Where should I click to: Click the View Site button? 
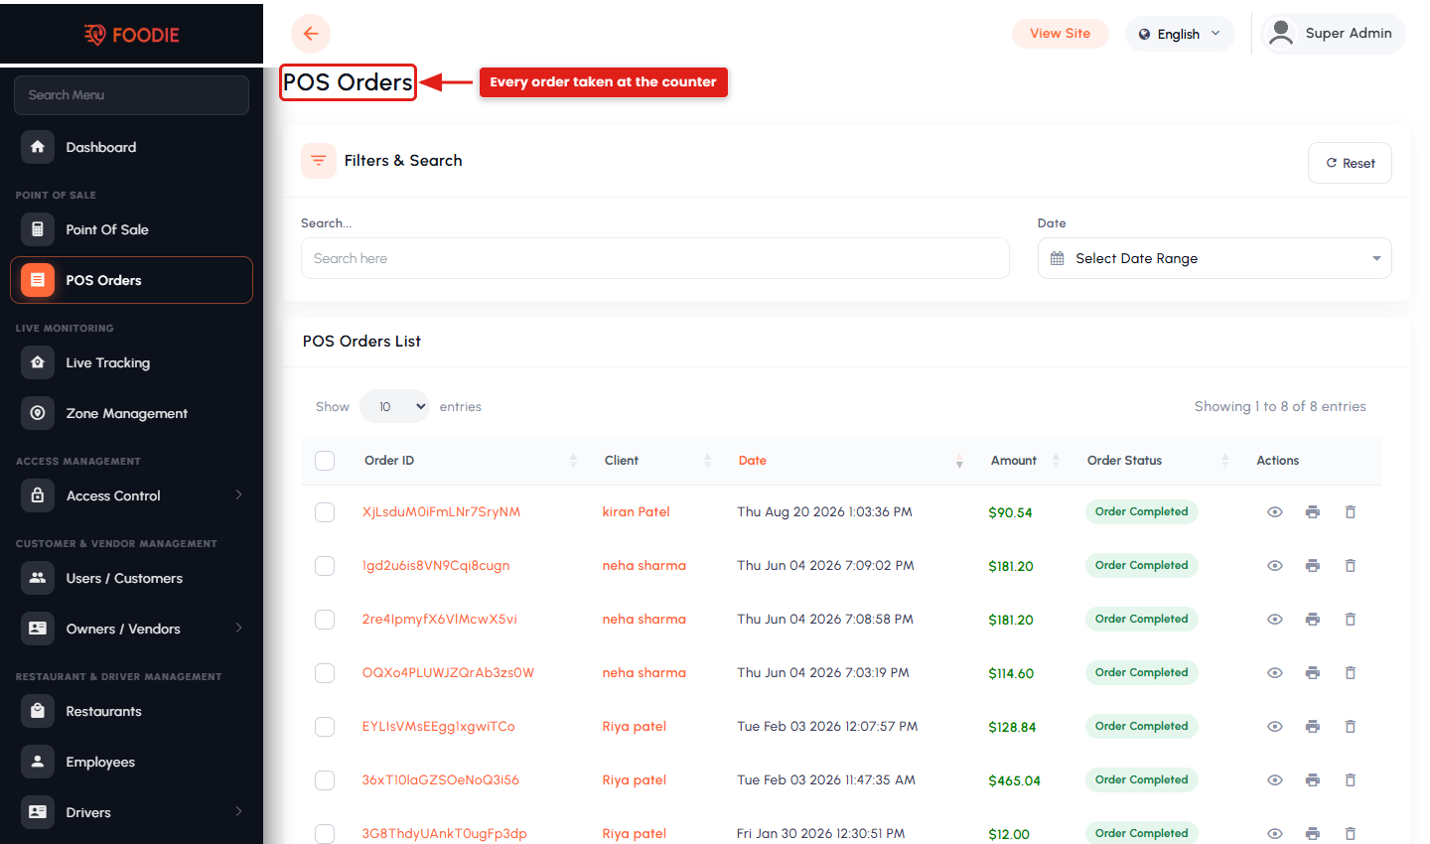(1060, 33)
